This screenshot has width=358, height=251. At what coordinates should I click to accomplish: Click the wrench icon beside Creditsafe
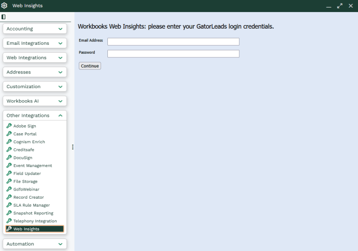tap(9, 149)
